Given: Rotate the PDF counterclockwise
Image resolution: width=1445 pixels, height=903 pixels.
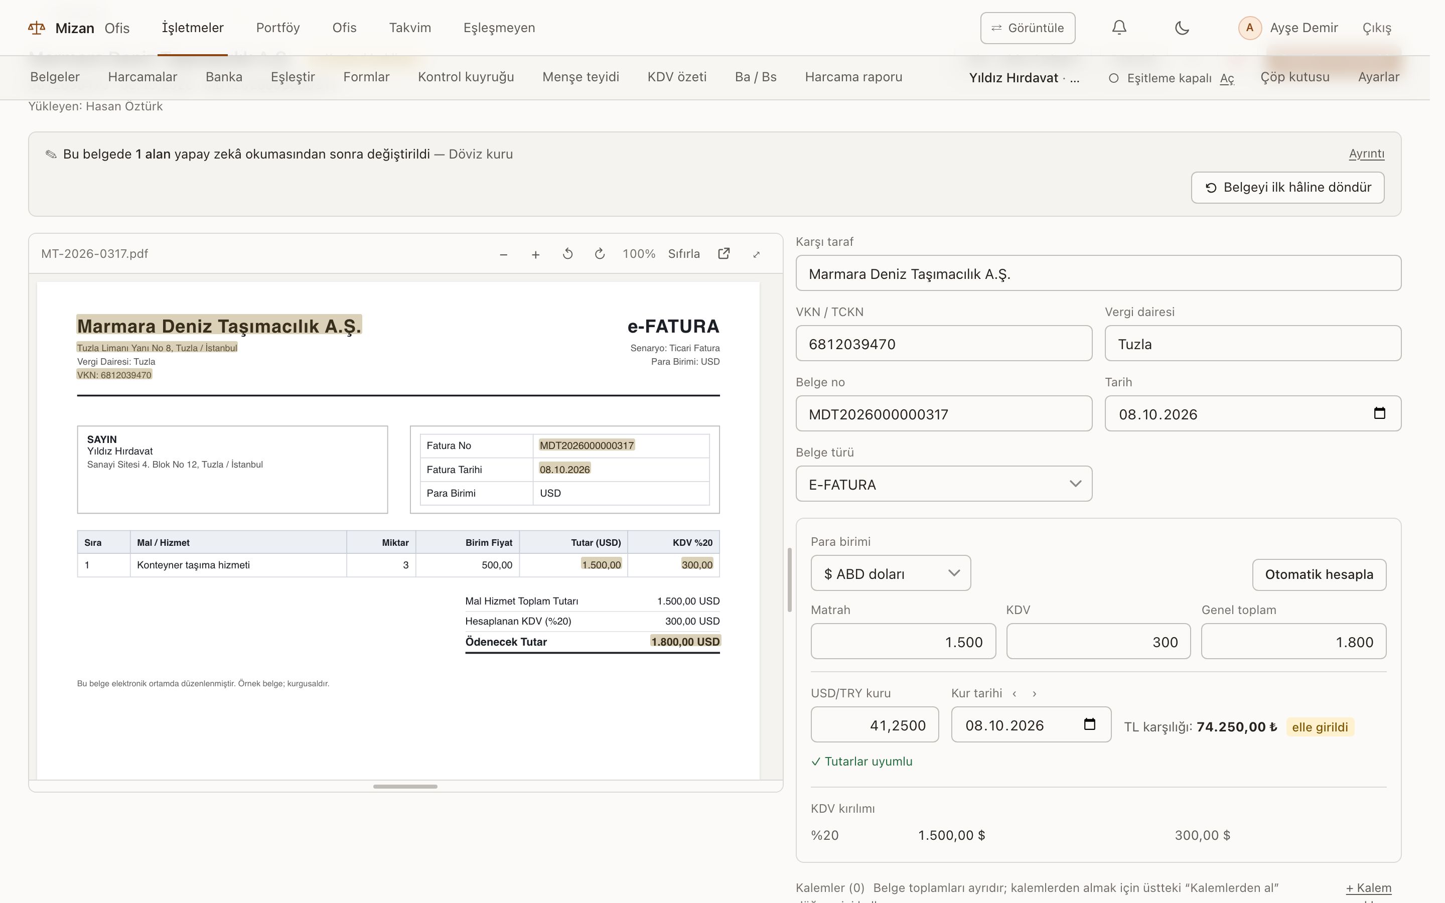Looking at the screenshot, I should (568, 254).
